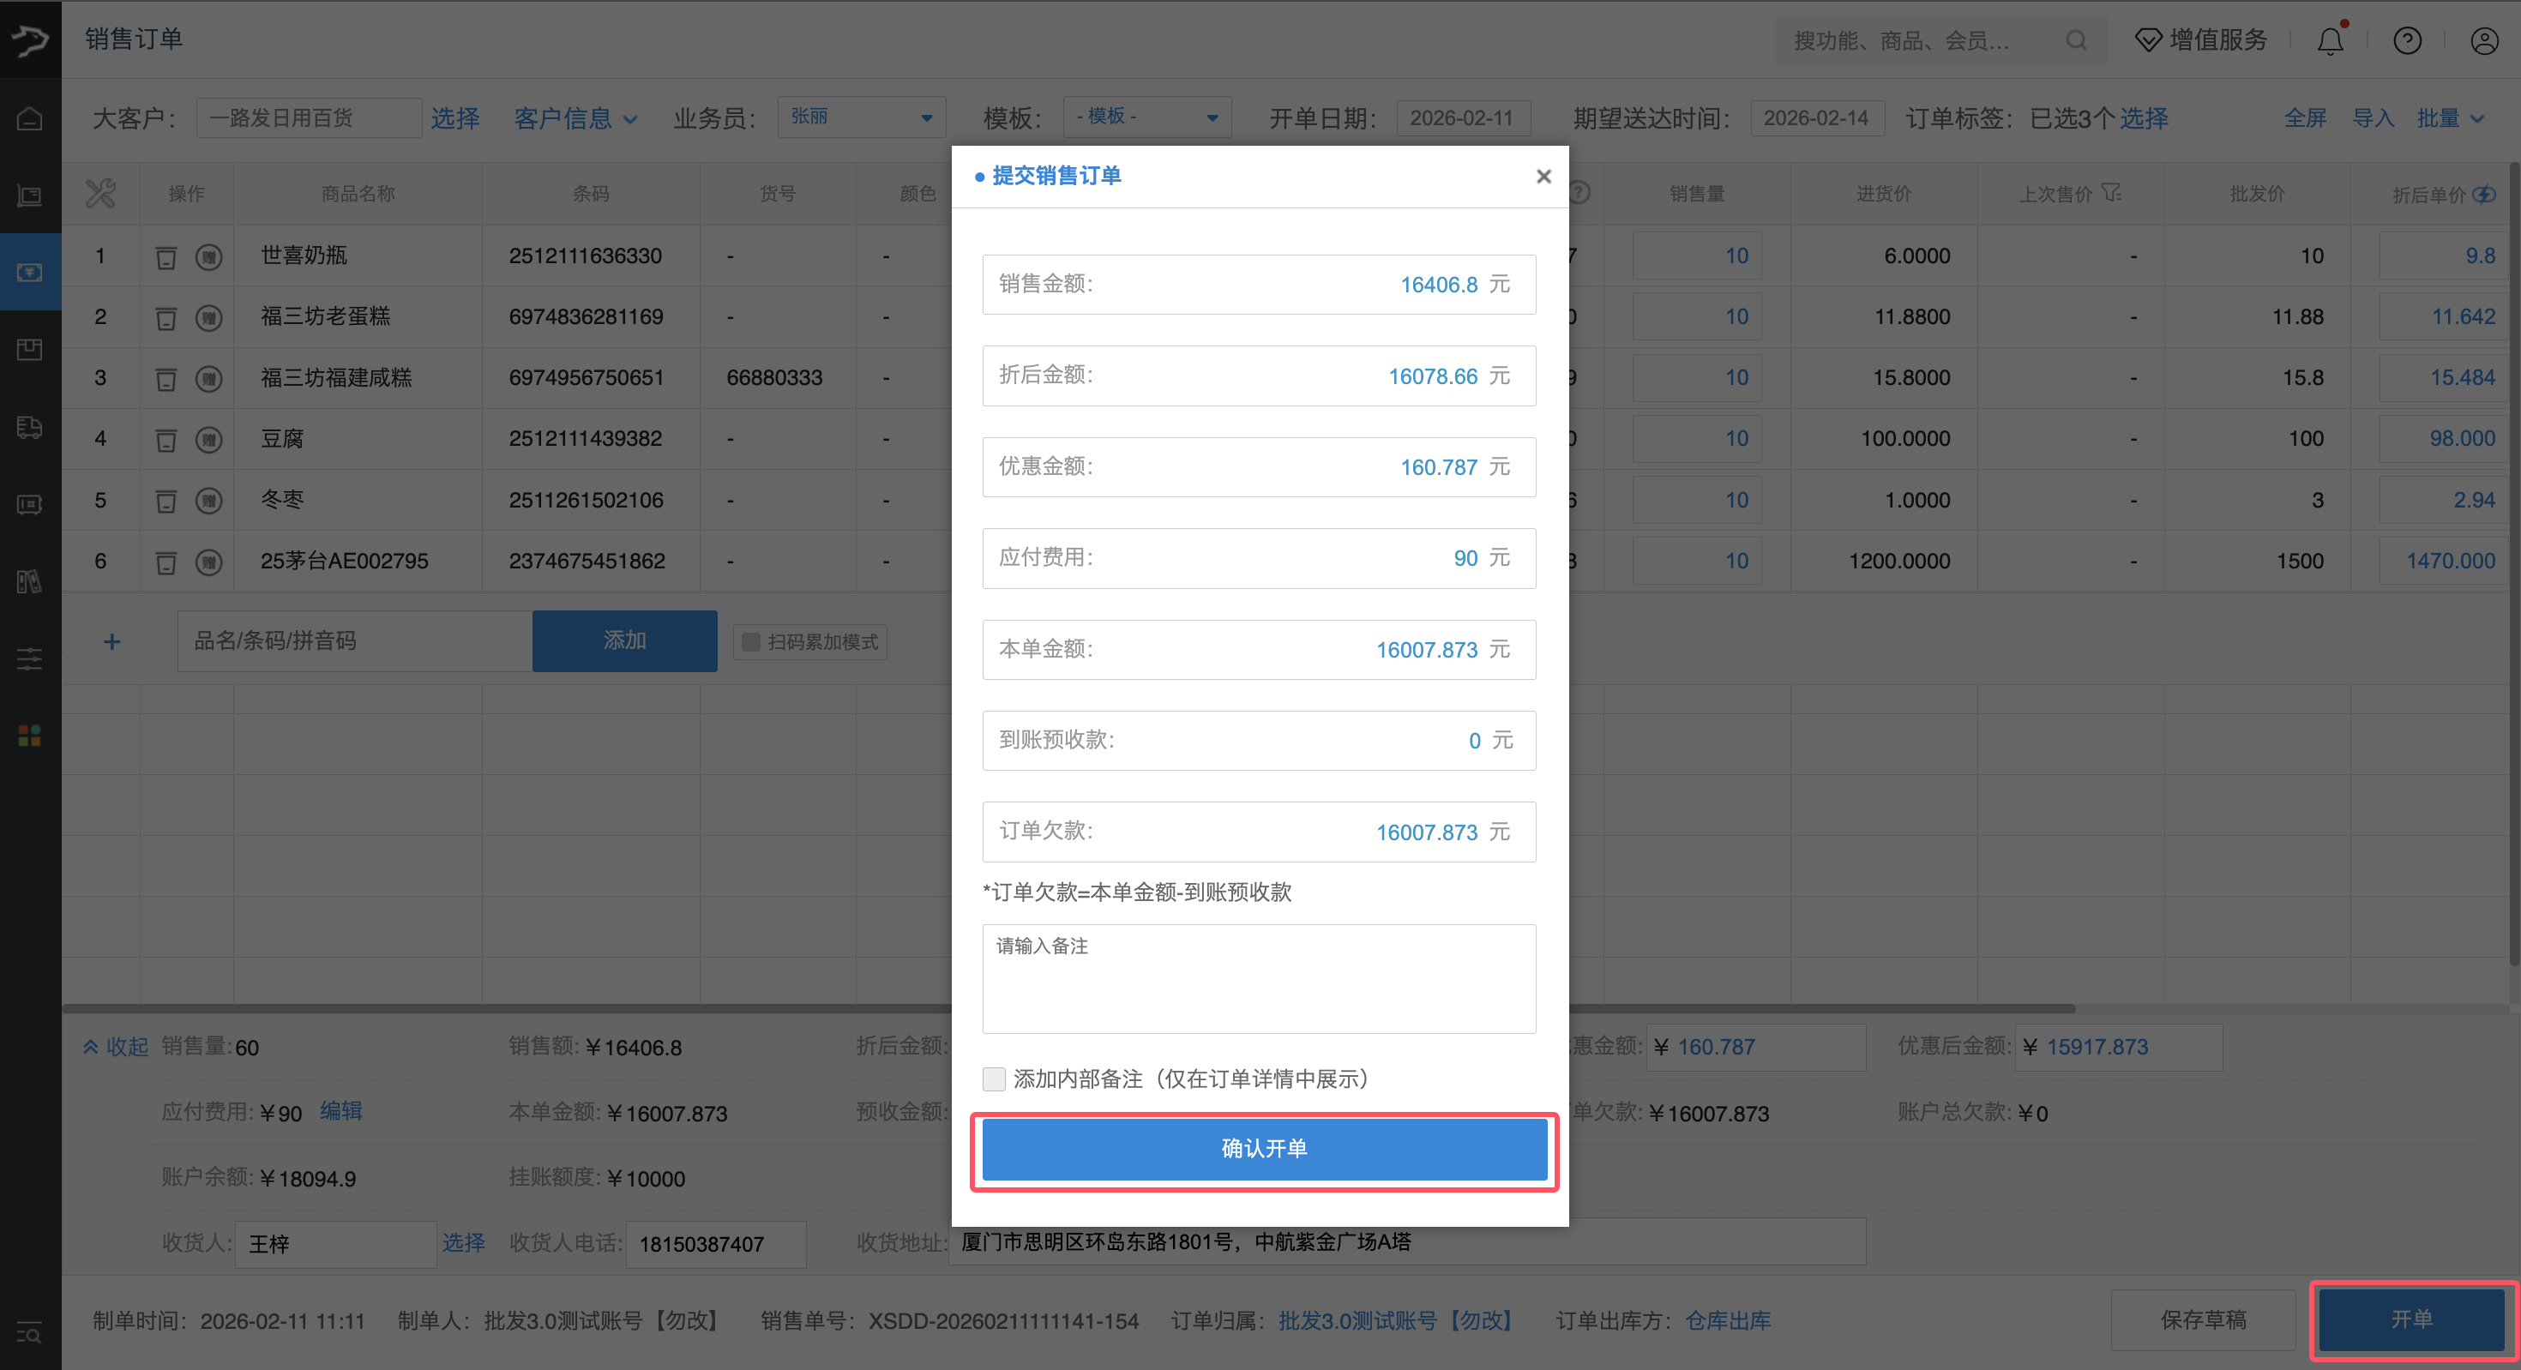The image size is (2521, 1370).
Task: Delete 世喜奶瓶 using its trash icon
Action: (x=165, y=255)
